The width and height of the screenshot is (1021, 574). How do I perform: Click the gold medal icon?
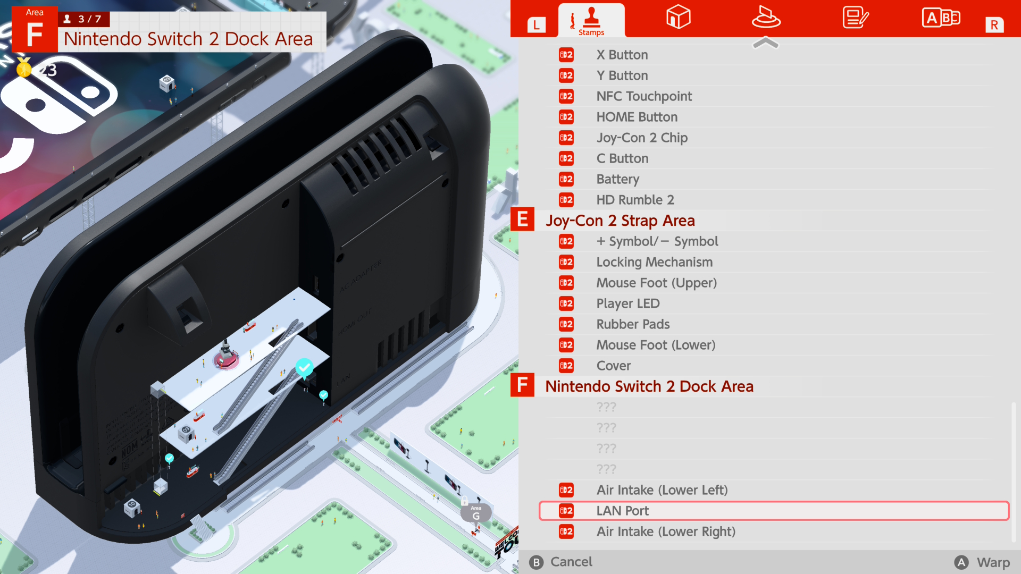pos(24,67)
